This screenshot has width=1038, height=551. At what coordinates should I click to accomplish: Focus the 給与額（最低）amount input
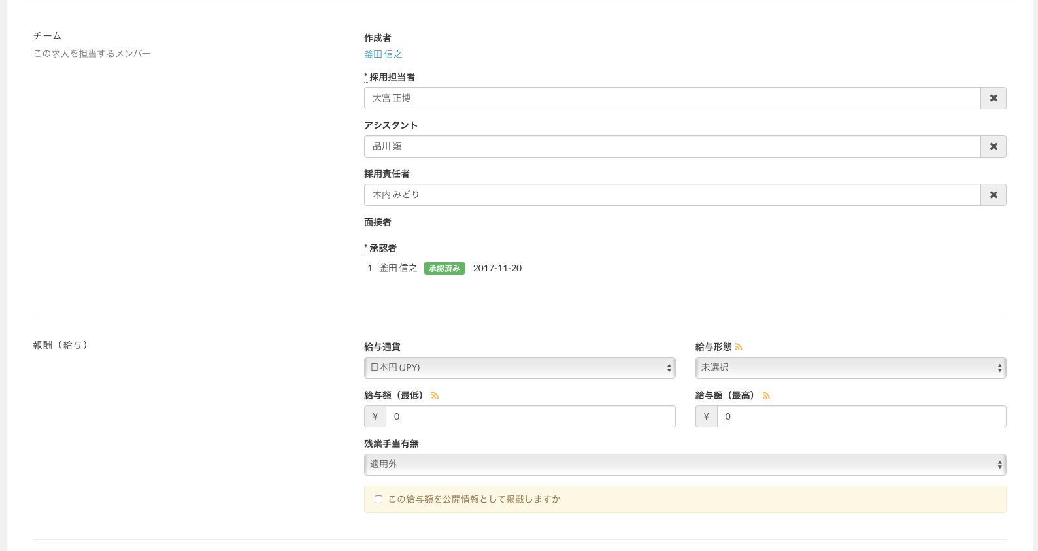[530, 416]
